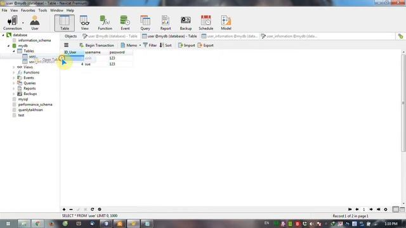Go to next page arrow
Viewport: 406px width, 228px height.
pyautogui.click(x=371, y=210)
